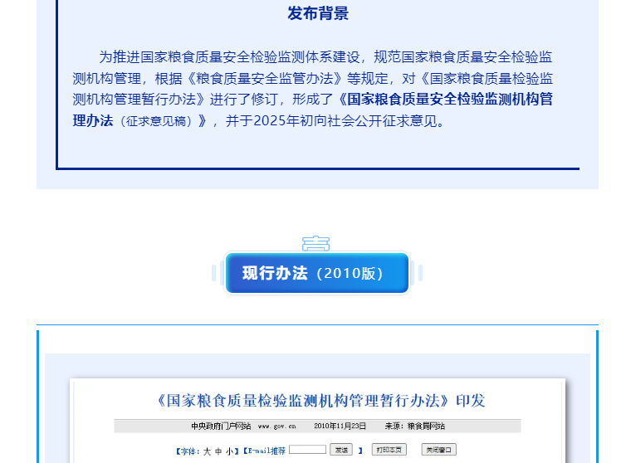Click the 中央政府门户网站 label

point(221,426)
